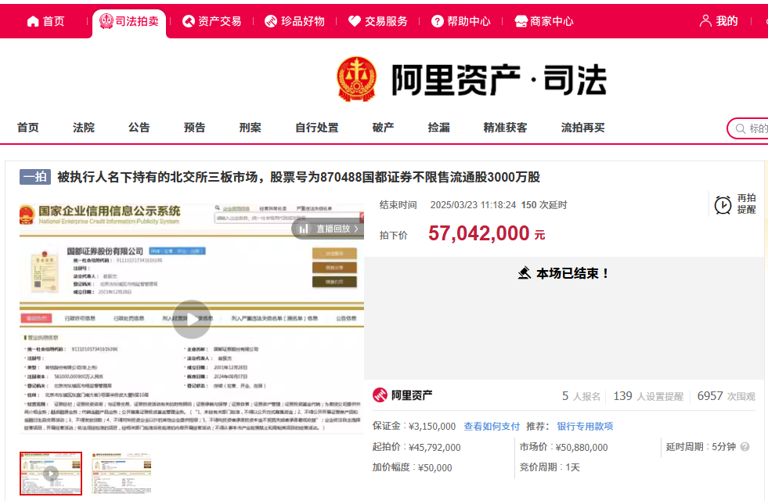The image size is (768, 501).
Task: Click the 阿里资产 round logo icon
Action: click(x=380, y=395)
